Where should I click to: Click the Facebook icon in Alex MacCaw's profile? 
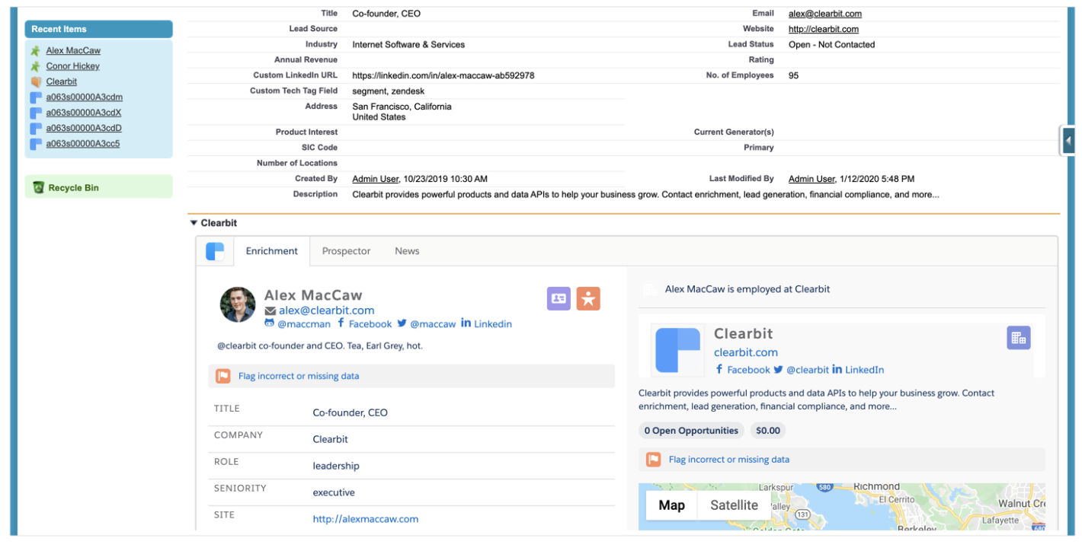pos(341,323)
